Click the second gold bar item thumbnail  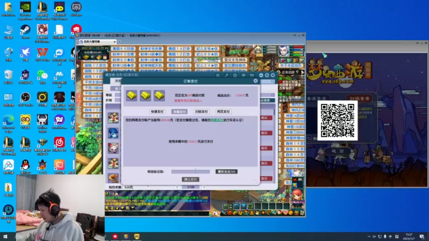(x=145, y=96)
